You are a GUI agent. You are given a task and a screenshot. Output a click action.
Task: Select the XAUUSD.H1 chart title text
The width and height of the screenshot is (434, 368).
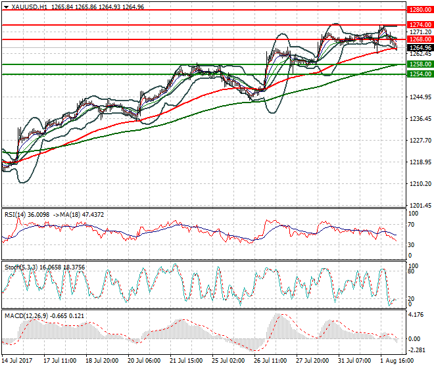pyautogui.click(x=30, y=7)
